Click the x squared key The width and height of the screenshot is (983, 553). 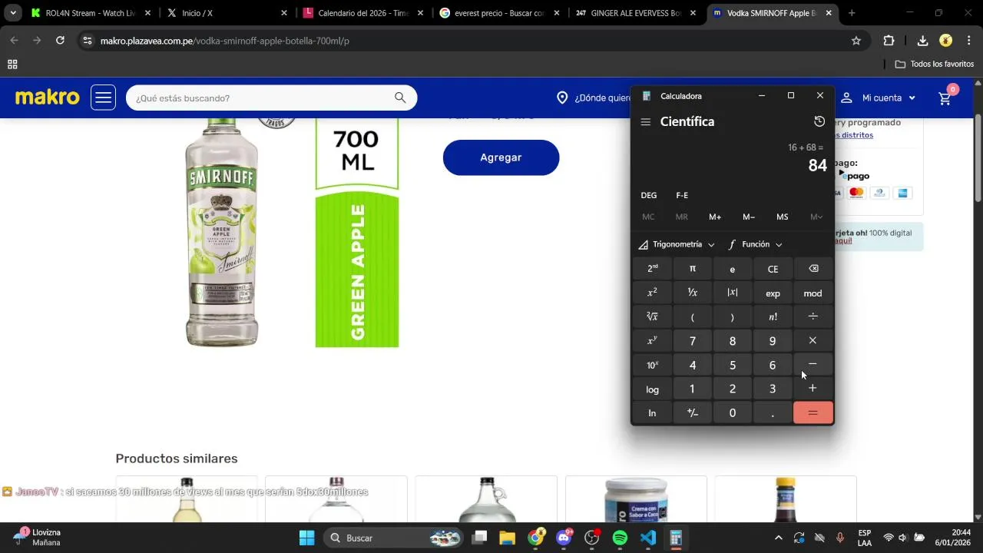tap(652, 293)
